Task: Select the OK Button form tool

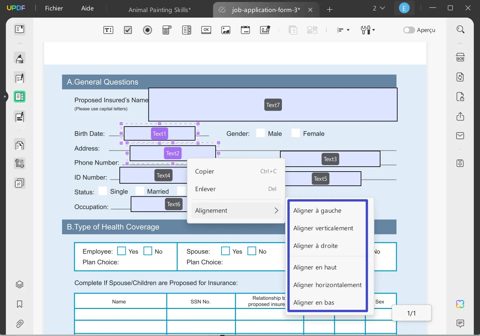Action: 206,30
